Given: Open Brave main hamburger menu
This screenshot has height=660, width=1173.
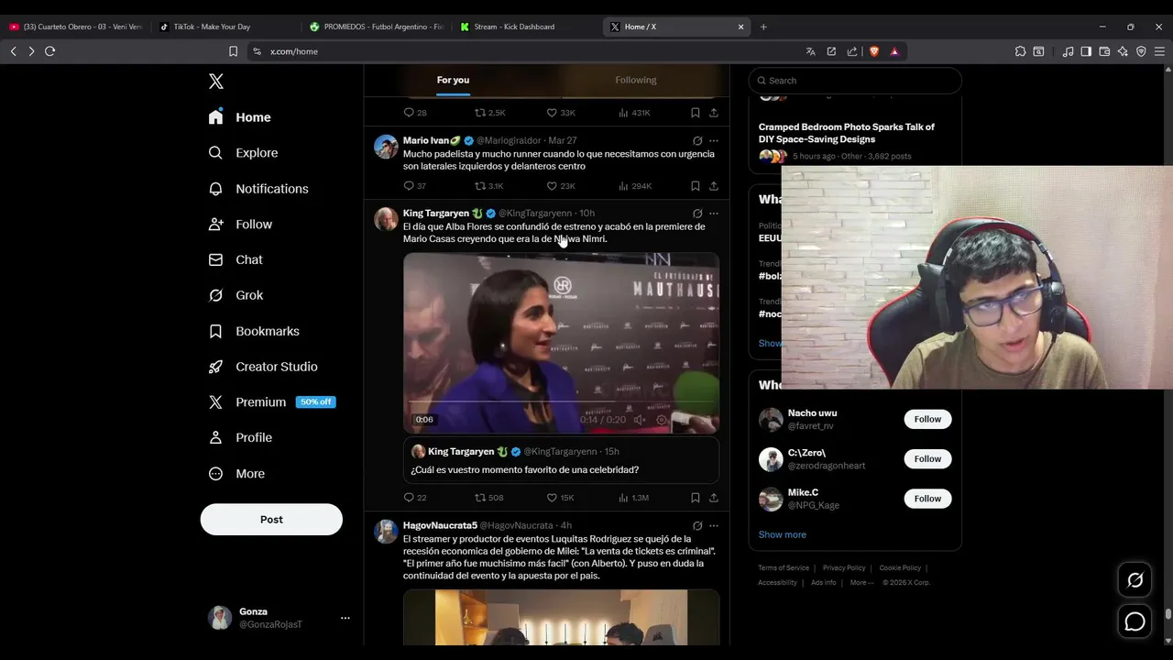Looking at the screenshot, I should (x=1159, y=51).
